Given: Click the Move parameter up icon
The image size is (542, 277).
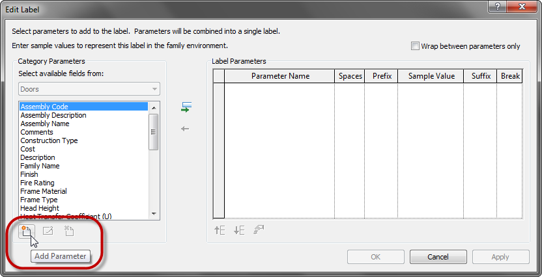Looking at the screenshot, I should pos(220,230).
